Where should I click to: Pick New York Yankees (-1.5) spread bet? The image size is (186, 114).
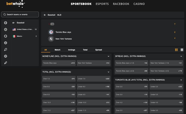coord(166,63)
